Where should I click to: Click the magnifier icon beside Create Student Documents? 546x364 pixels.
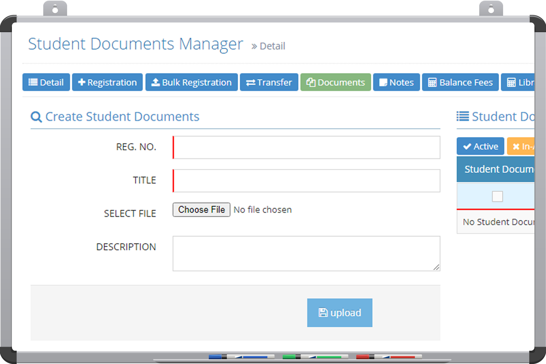[x=36, y=117]
